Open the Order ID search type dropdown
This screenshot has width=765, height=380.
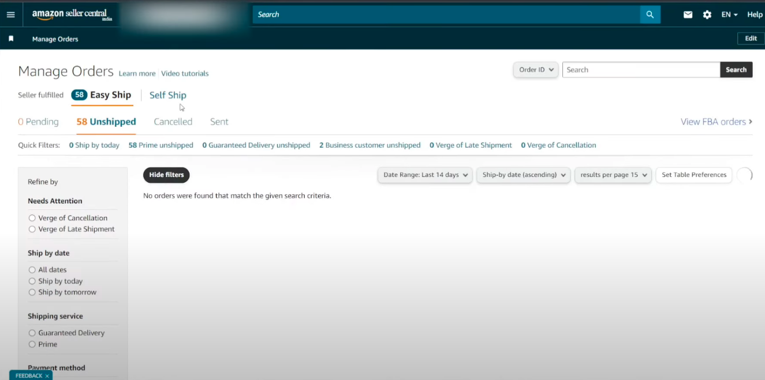pos(536,70)
